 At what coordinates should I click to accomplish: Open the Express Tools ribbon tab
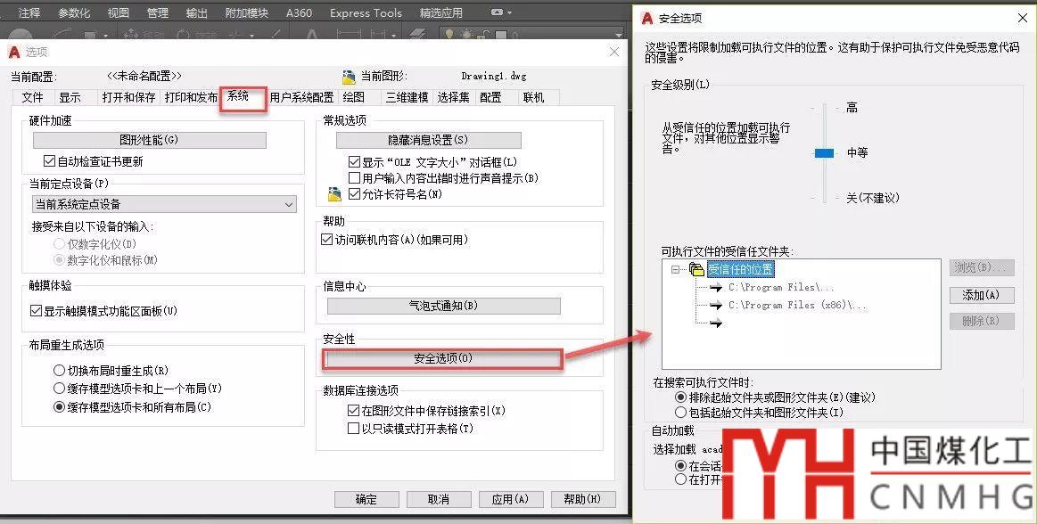366,12
